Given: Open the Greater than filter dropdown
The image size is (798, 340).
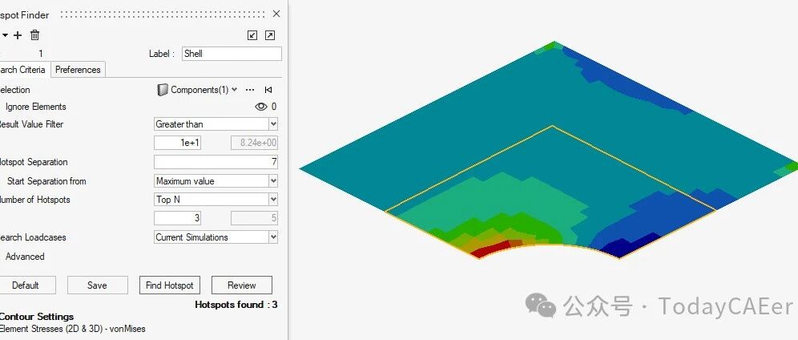Looking at the screenshot, I should pyautogui.click(x=216, y=124).
